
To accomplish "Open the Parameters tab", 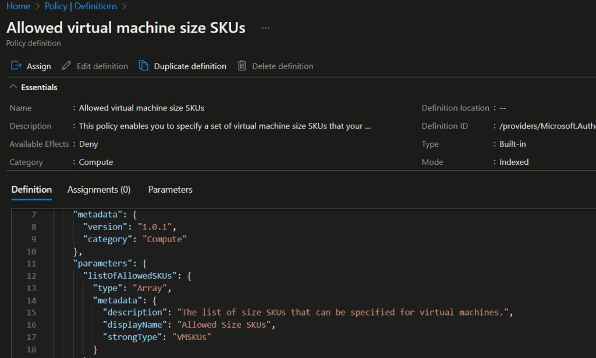I will click(x=171, y=189).
